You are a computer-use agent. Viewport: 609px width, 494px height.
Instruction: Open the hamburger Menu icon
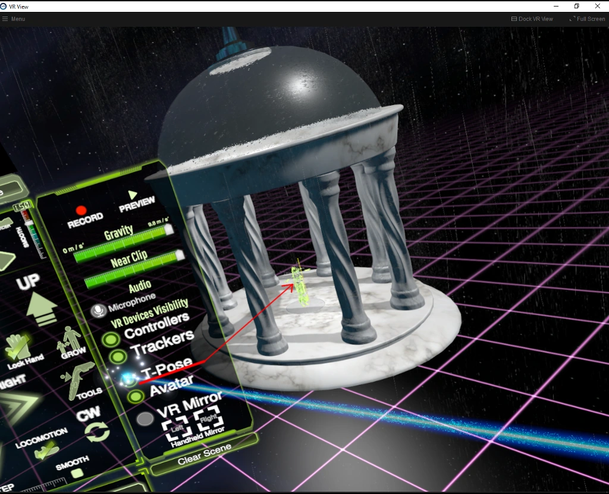(x=5, y=18)
